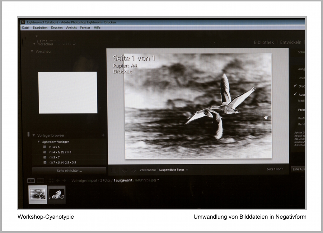
Task: Toggle the first checked option in right panel
Action: click(x=295, y=86)
